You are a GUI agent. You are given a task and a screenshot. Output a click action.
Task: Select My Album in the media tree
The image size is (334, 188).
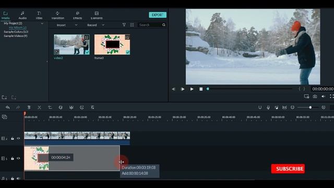18,28
